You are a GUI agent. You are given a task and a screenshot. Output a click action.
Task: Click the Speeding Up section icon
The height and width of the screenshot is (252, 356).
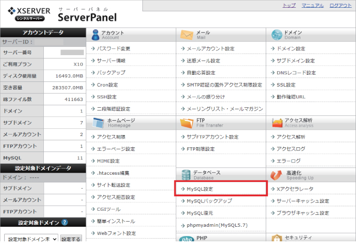click(276, 174)
